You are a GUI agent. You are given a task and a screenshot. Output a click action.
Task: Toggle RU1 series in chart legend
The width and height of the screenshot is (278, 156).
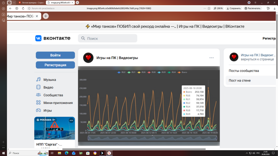point(131,72)
